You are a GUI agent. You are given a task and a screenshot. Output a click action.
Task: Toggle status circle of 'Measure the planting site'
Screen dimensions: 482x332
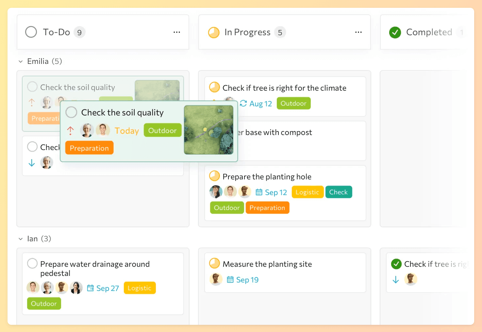pos(214,264)
